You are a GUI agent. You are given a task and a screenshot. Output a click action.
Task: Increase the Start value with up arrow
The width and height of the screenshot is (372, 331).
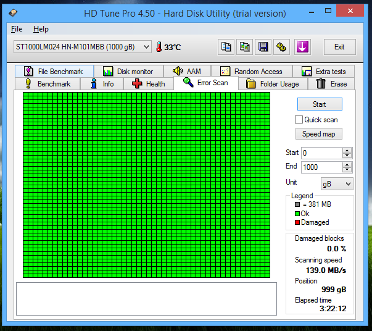tap(347, 150)
